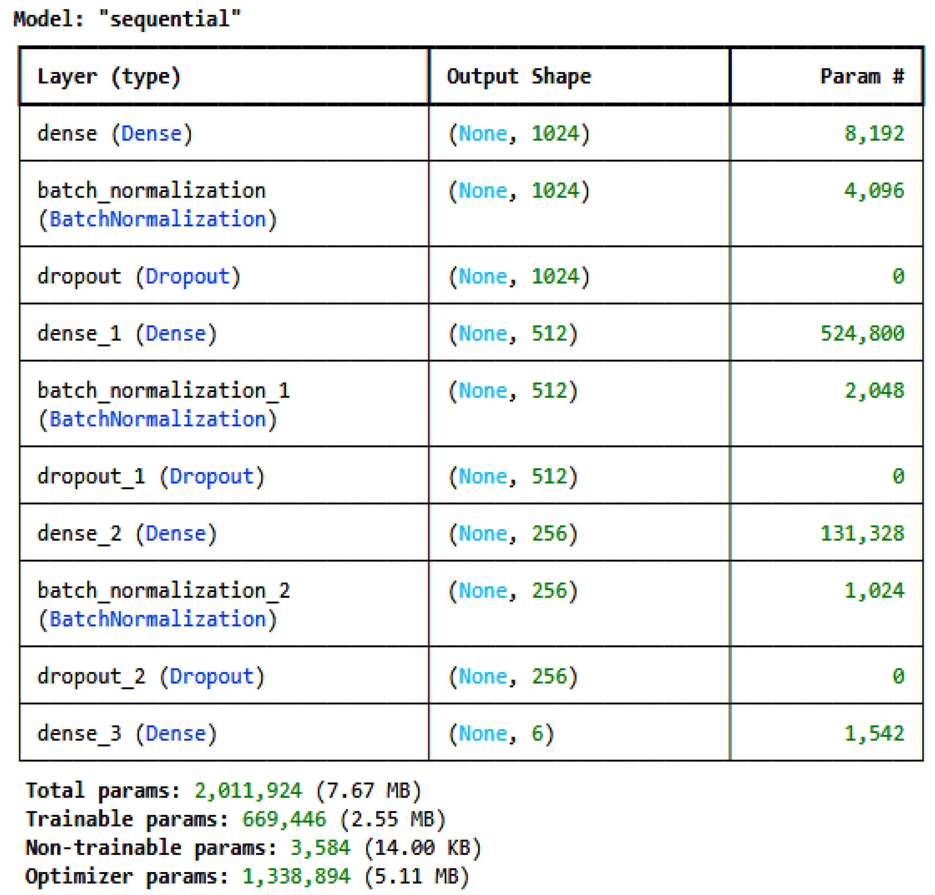Select the "dropout (Dropout)" layer name

(x=139, y=276)
